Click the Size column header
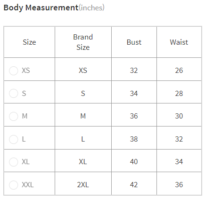 [29, 42]
